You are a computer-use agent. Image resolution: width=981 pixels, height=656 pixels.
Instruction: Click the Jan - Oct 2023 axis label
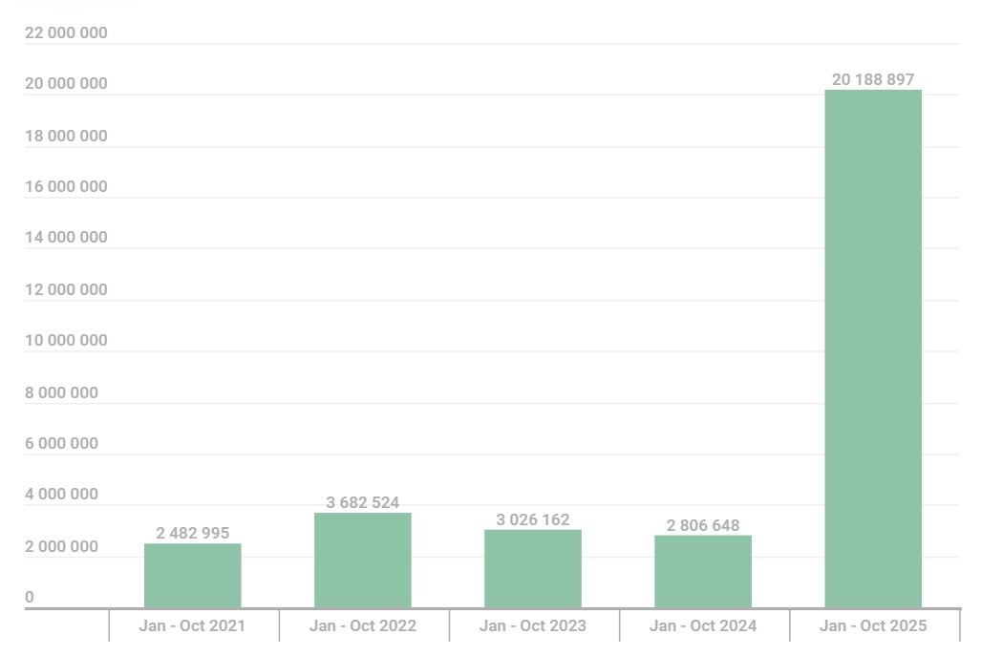click(532, 625)
